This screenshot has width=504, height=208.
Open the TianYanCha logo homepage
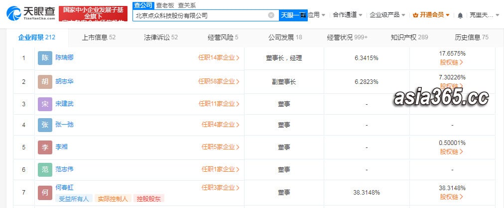point(31,13)
